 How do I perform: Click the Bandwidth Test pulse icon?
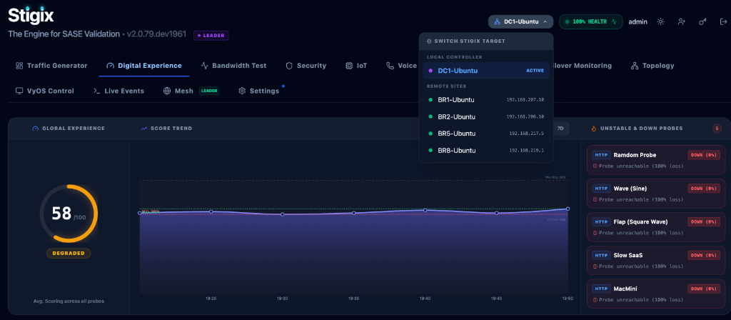click(x=204, y=66)
